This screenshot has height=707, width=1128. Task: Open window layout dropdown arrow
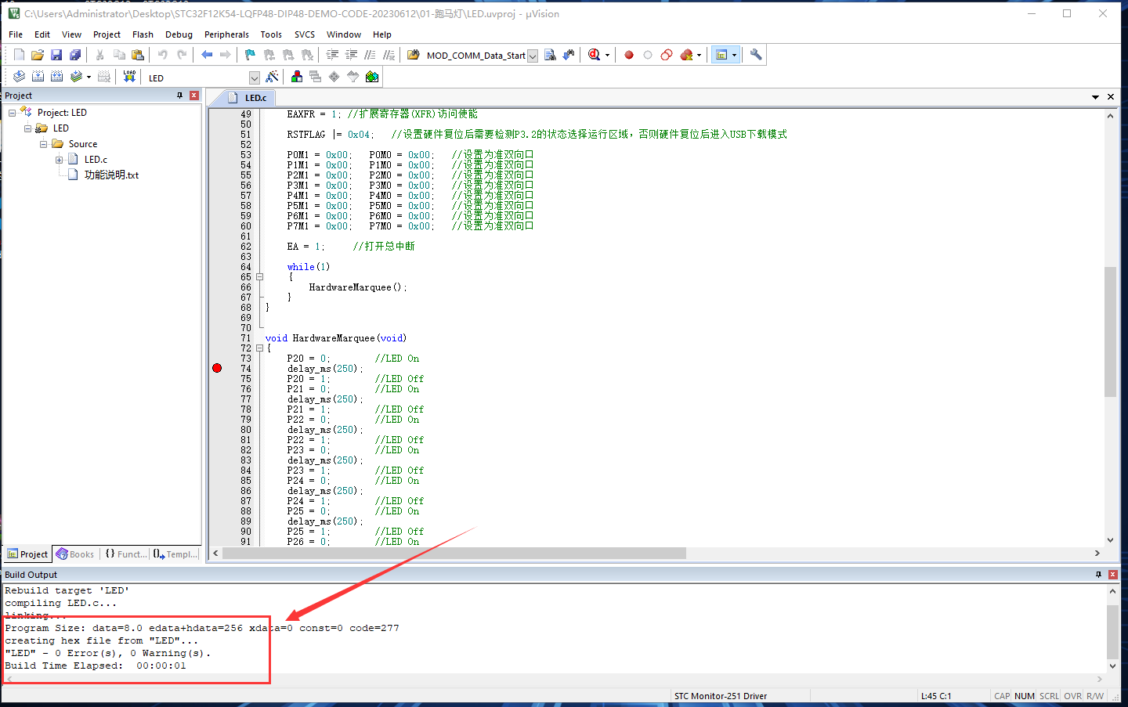tap(734, 56)
